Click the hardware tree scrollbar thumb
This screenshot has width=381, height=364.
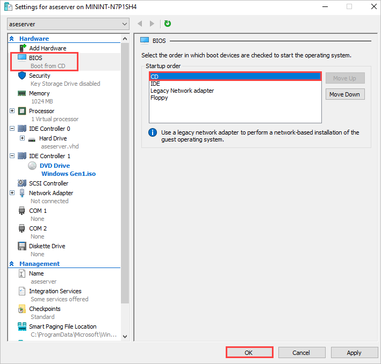(125, 173)
